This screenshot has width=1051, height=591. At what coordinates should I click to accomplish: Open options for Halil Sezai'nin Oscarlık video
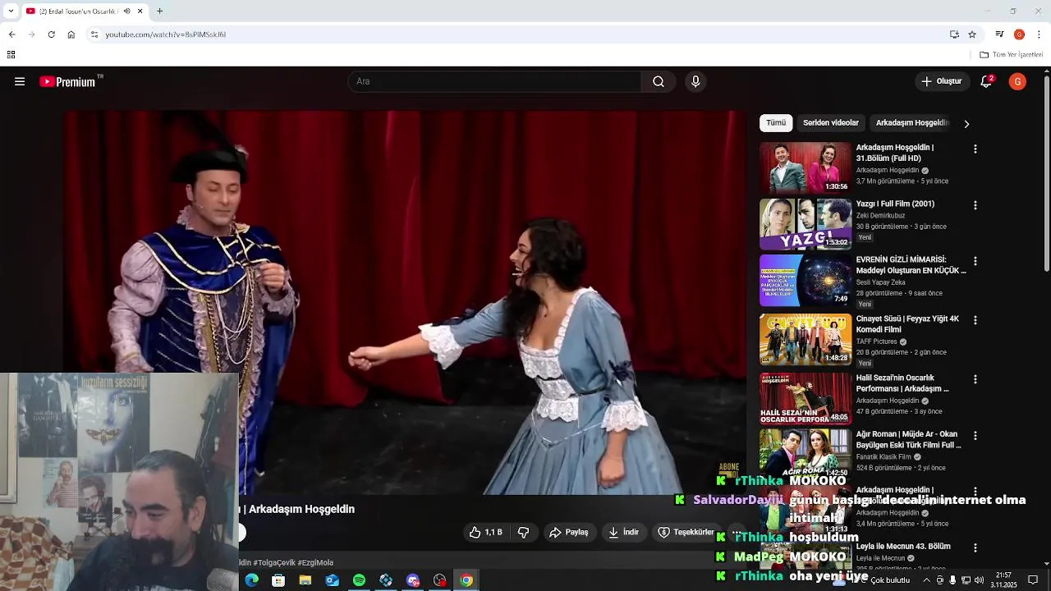pyautogui.click(x=975, y=379)
